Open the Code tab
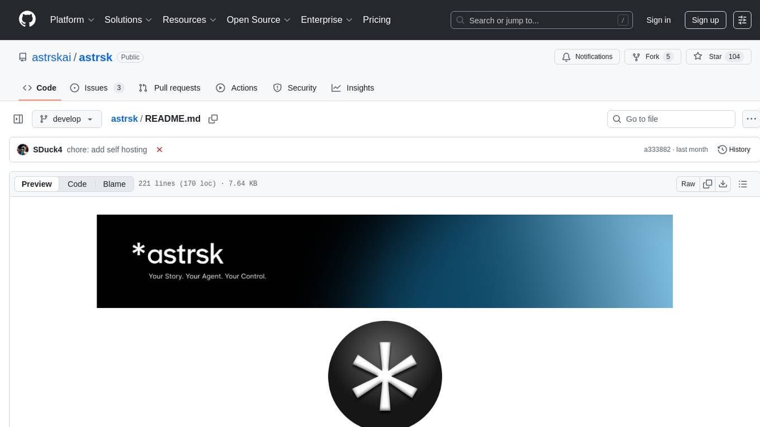Screen dimensions: 760x427 pos(40,88)
